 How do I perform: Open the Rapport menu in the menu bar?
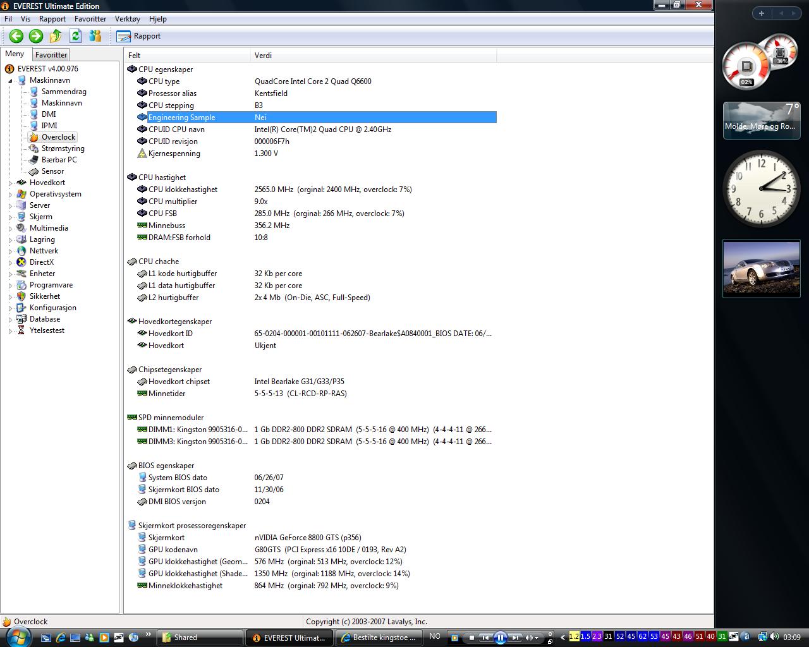(52, 19)
